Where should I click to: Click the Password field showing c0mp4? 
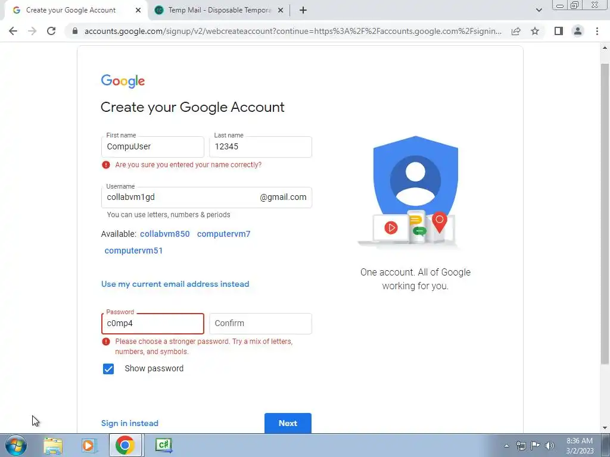[152, 323]
